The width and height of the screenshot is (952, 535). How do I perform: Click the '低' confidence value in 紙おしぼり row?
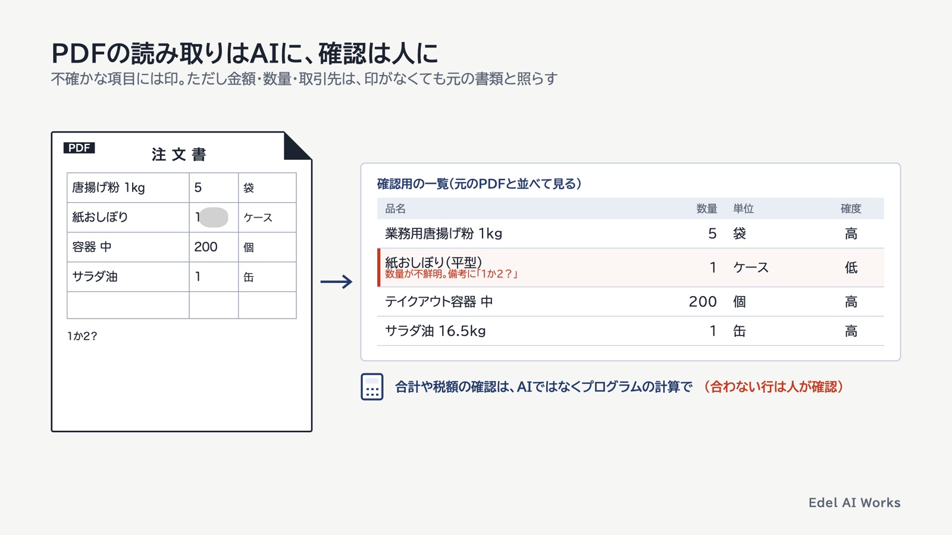coord(851,268)
